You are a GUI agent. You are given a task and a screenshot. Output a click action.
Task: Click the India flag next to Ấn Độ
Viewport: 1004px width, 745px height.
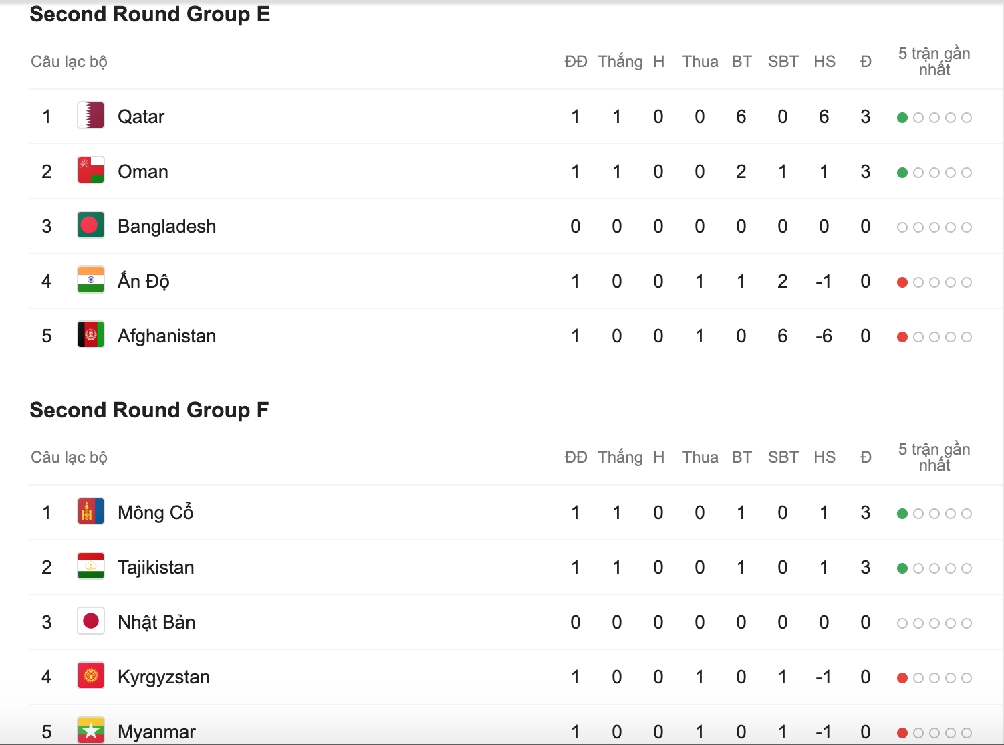(x=91, y=280)
